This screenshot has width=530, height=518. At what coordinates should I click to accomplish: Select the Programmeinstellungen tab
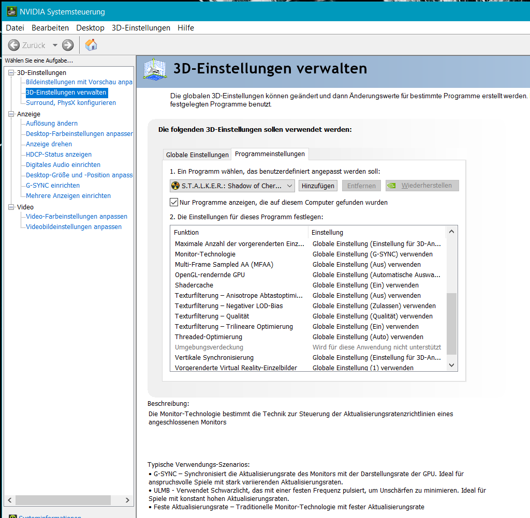[x=270, y=154]
